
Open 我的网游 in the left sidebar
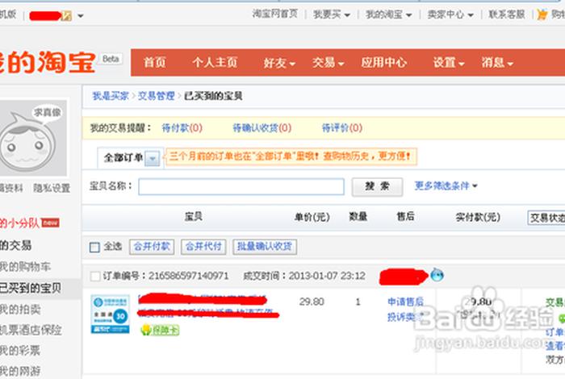coord(20,371)
